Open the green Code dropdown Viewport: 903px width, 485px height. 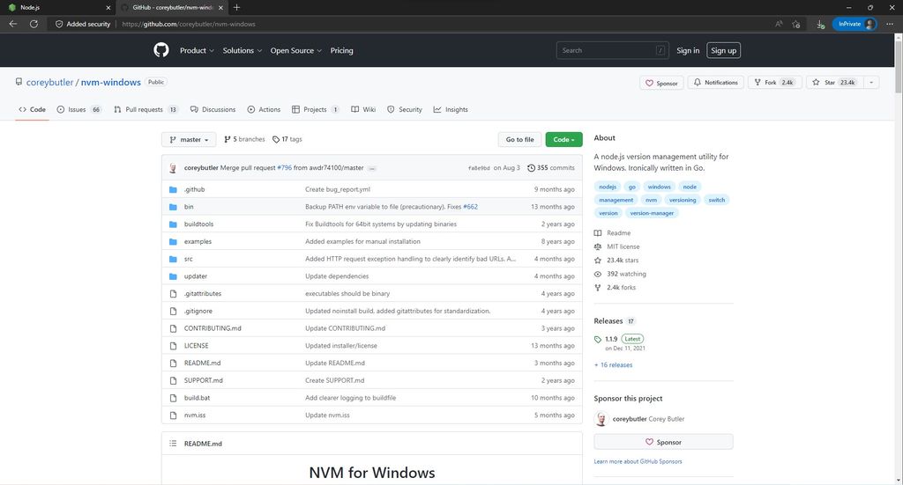563,140
